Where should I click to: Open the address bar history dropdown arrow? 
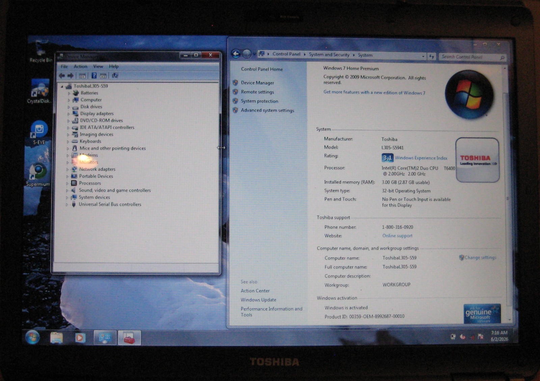(423, 57)
